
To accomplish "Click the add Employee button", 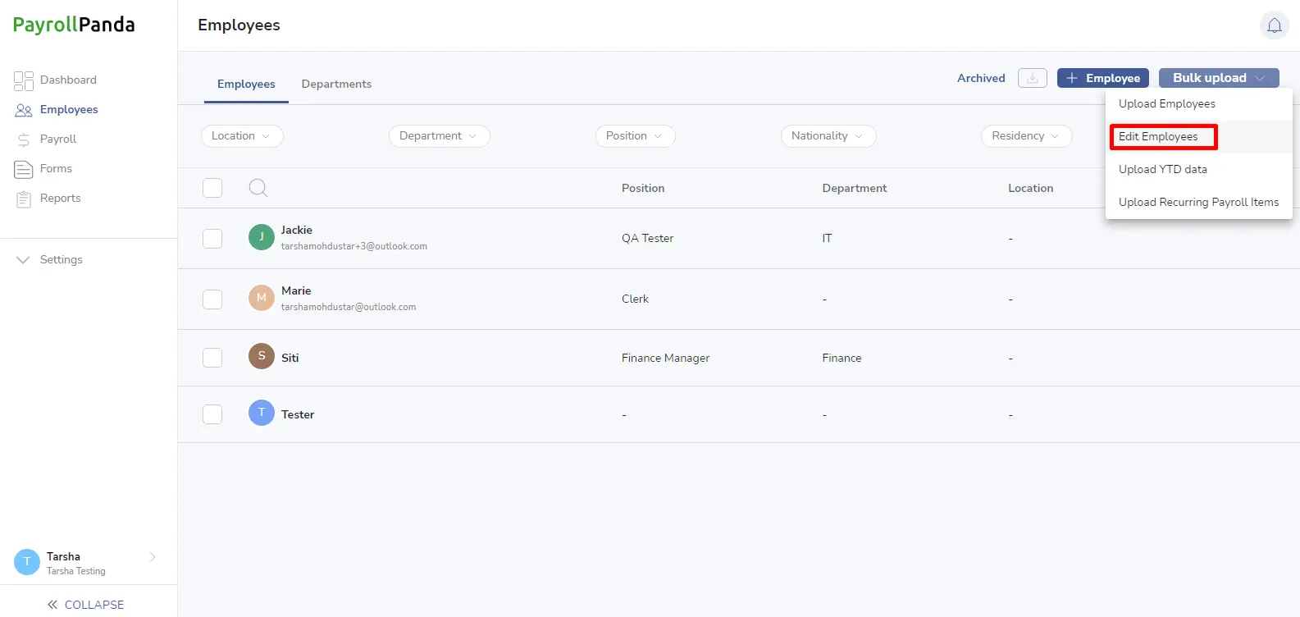I will (1102, 78).
